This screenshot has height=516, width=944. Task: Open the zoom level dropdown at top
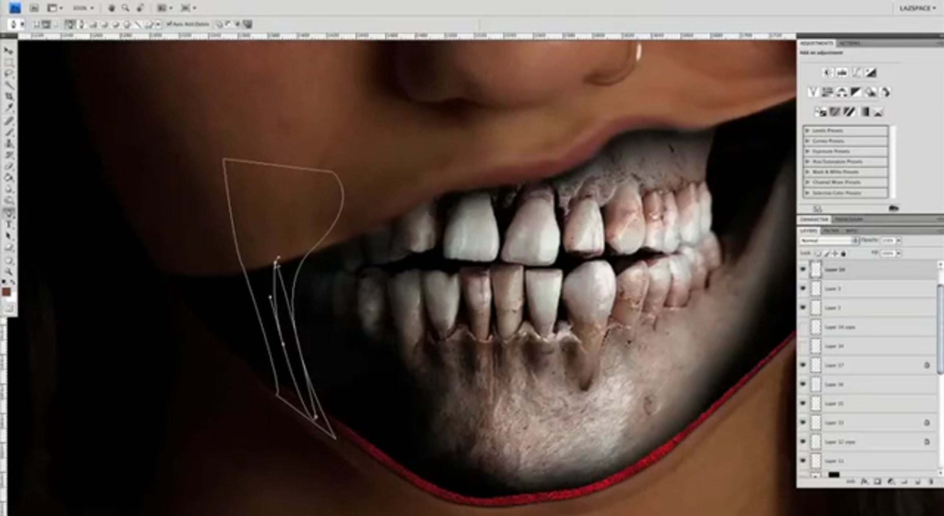pos(83,8)
